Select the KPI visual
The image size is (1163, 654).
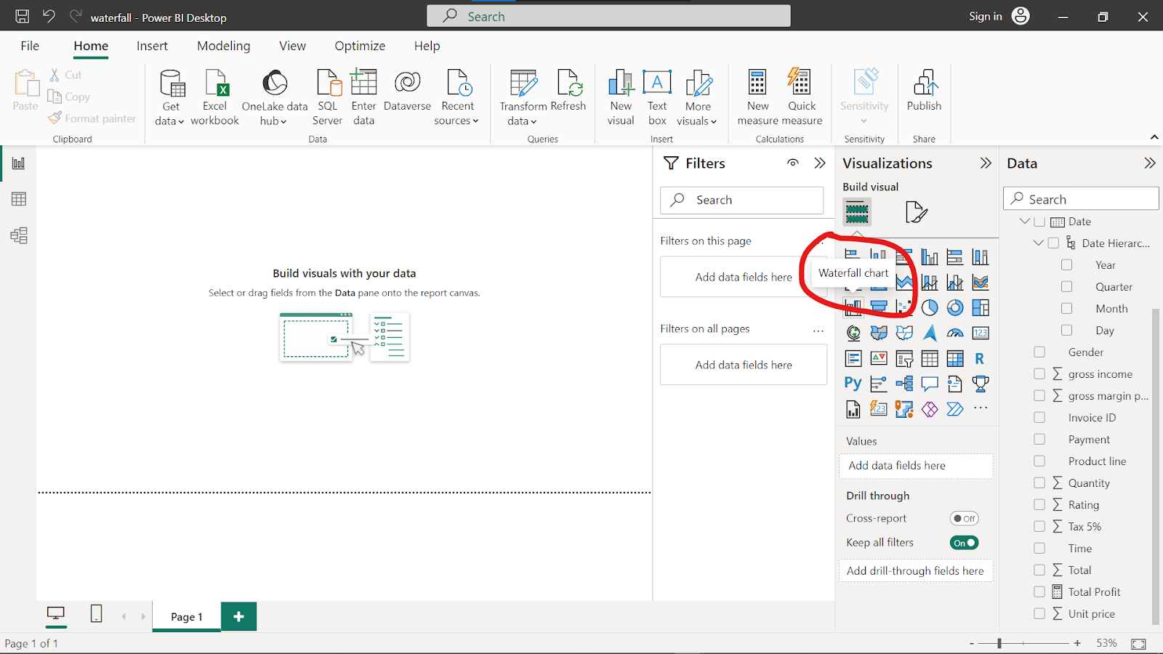point(879,358)
